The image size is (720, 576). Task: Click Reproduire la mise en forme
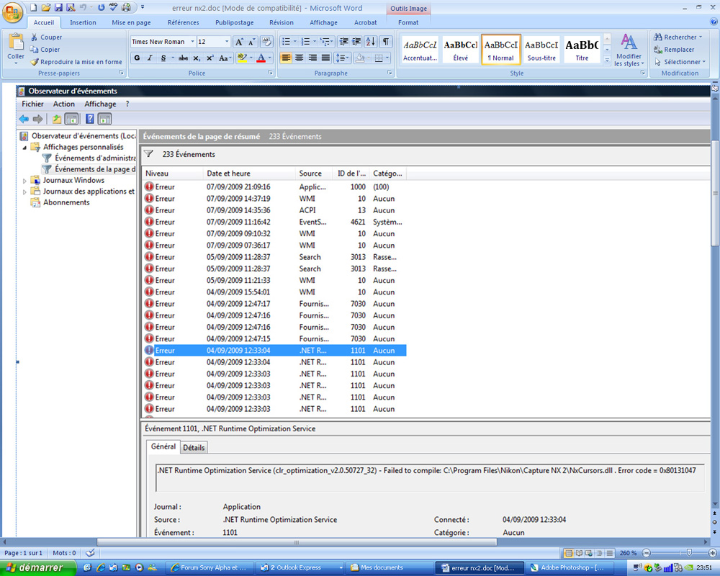[76, 62]
